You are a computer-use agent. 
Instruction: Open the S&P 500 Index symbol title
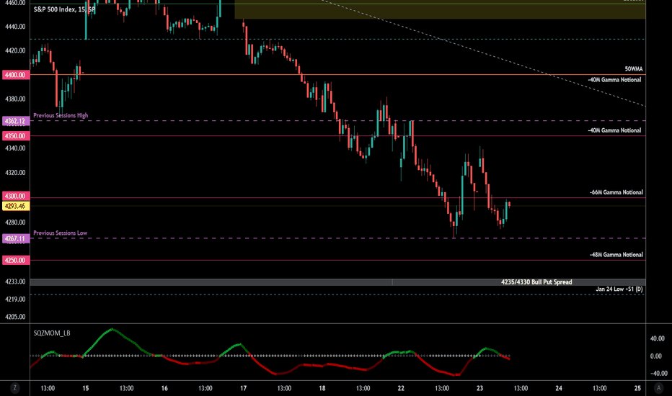click(65, 9)
